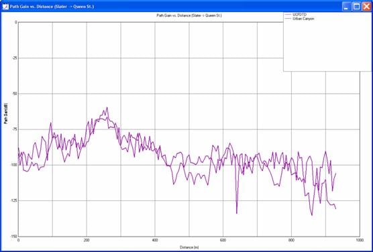The height and width of the screenshot is (252, 373).
Task: Click the -150 tick label on y-axis
Action: (14, 237)
